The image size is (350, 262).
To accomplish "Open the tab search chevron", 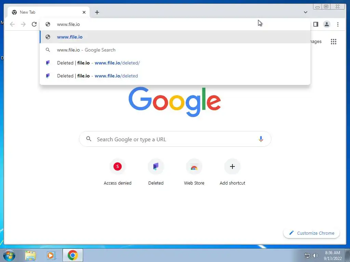I will click(x=305, y=12).
